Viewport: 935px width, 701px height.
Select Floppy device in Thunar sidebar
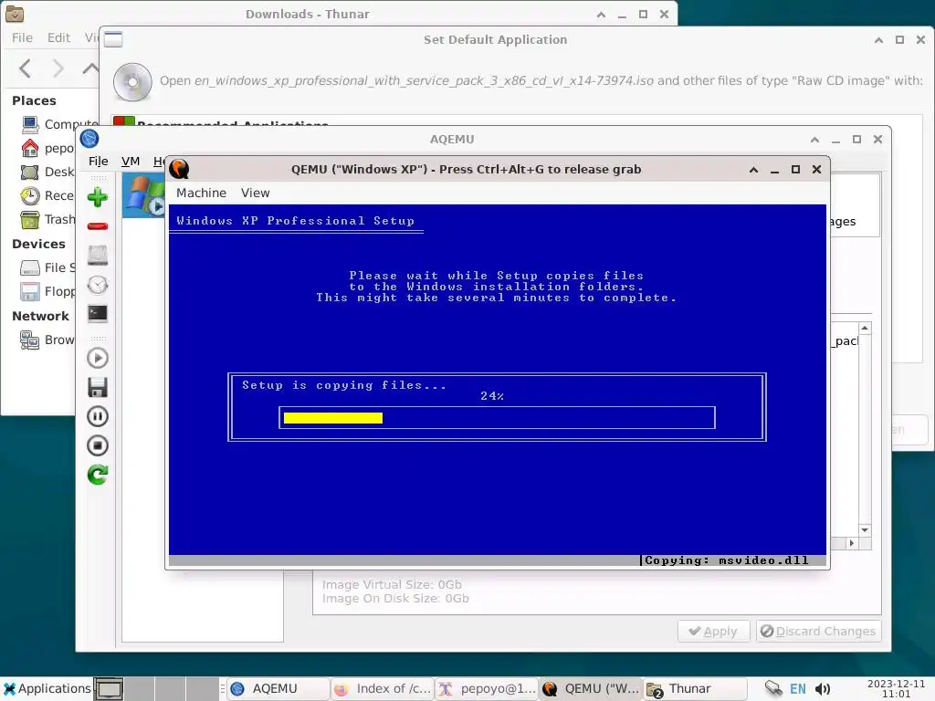47,291
